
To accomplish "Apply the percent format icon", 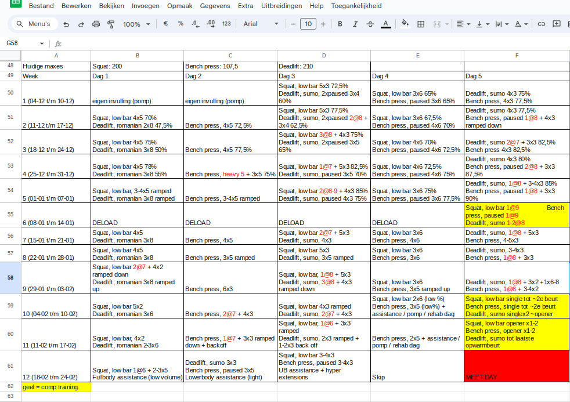I will click(181, 24).
